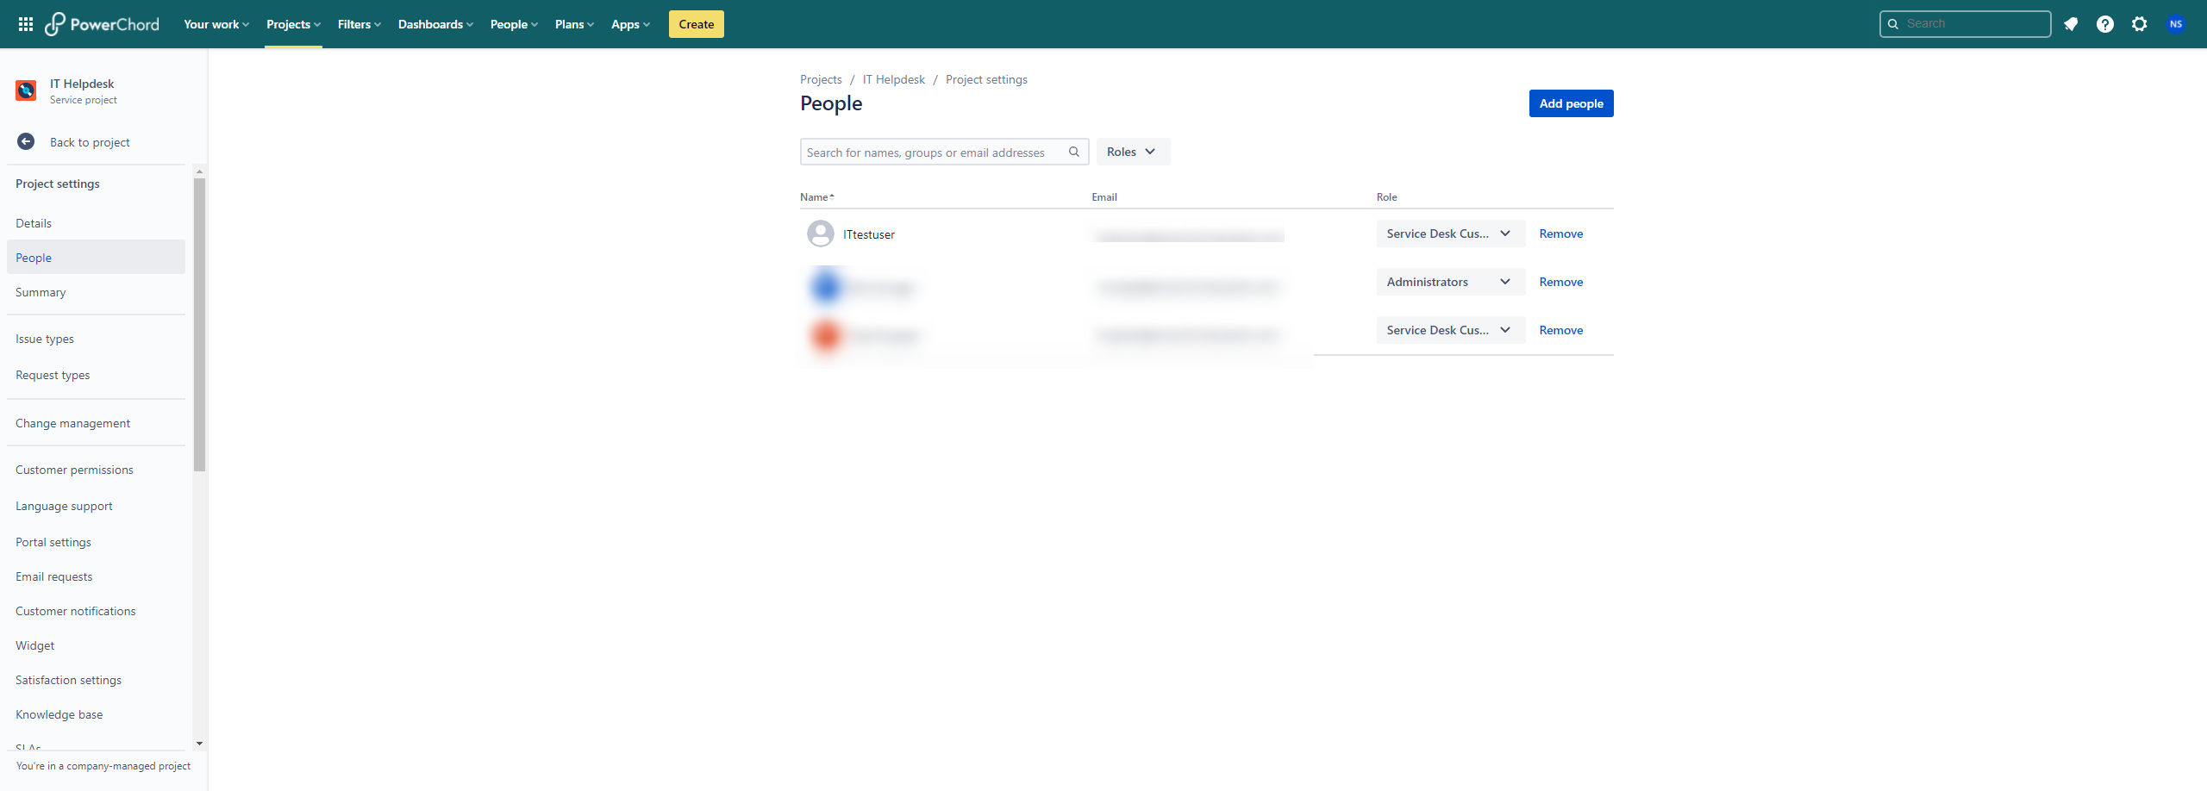This screenshot has height=791, width=2207.
Task: Open the notifications icon
Action: tap(2071, 24)
